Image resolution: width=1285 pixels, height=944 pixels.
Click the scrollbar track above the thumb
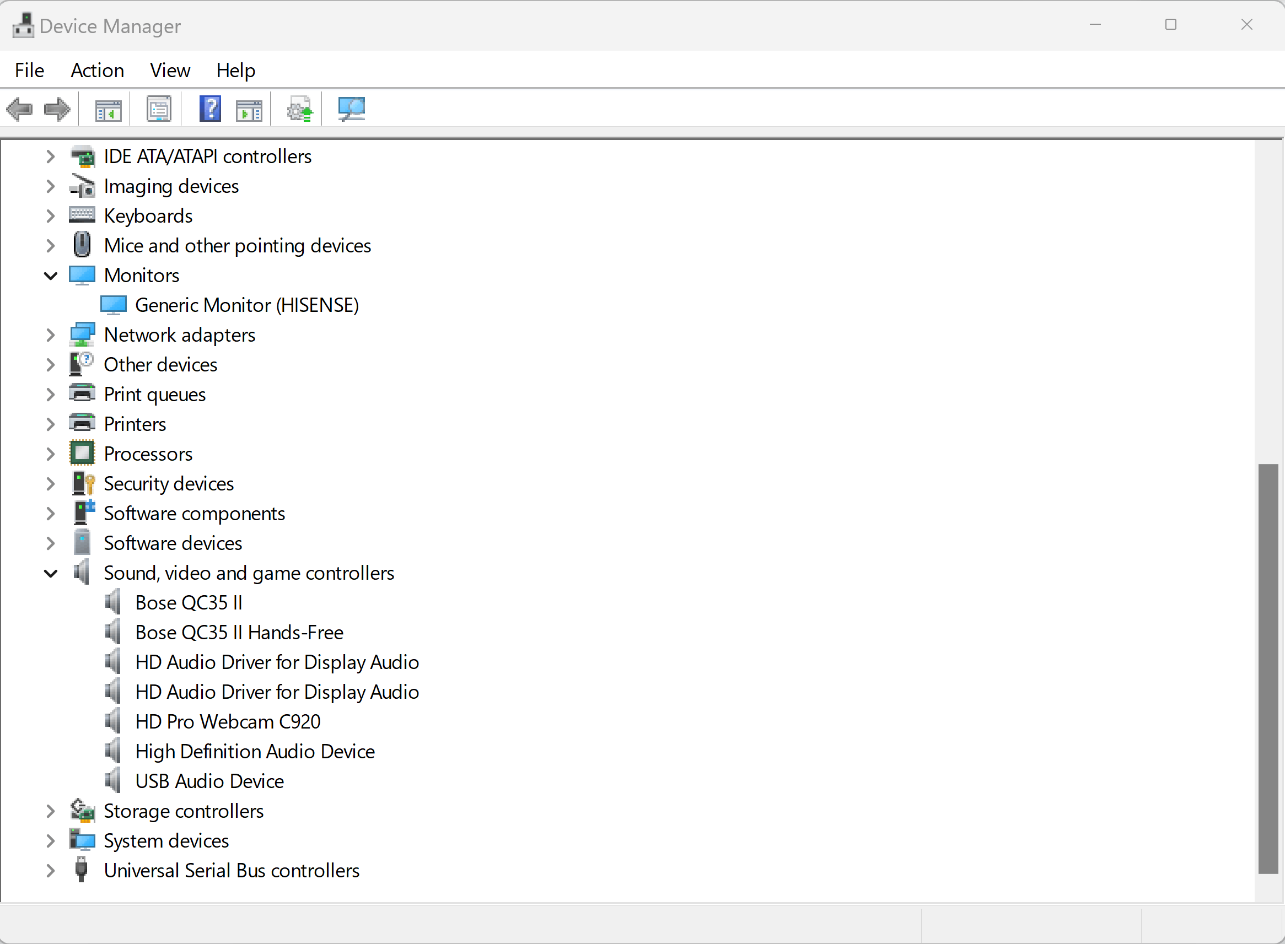(x=1268, y=303)
